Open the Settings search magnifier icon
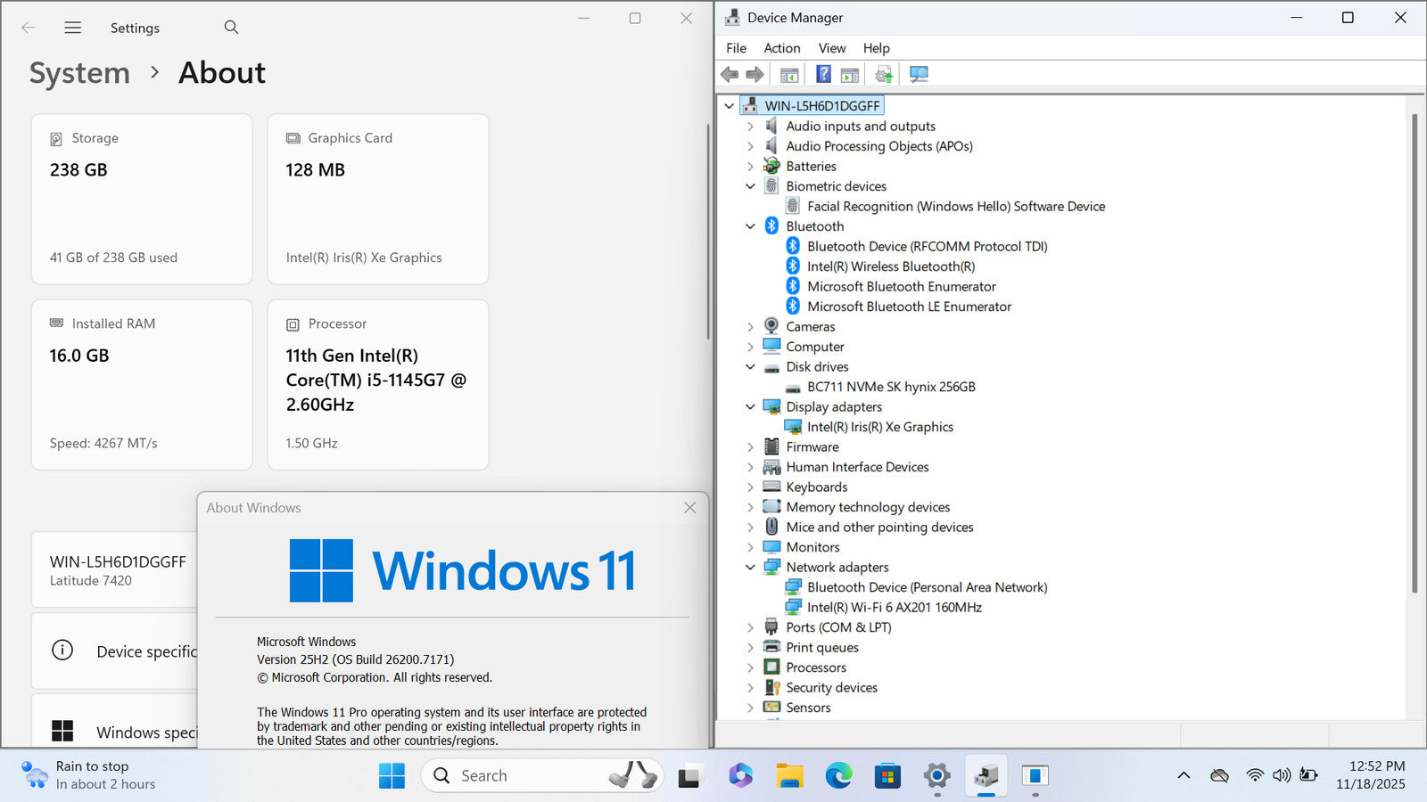 click(231, 28)
